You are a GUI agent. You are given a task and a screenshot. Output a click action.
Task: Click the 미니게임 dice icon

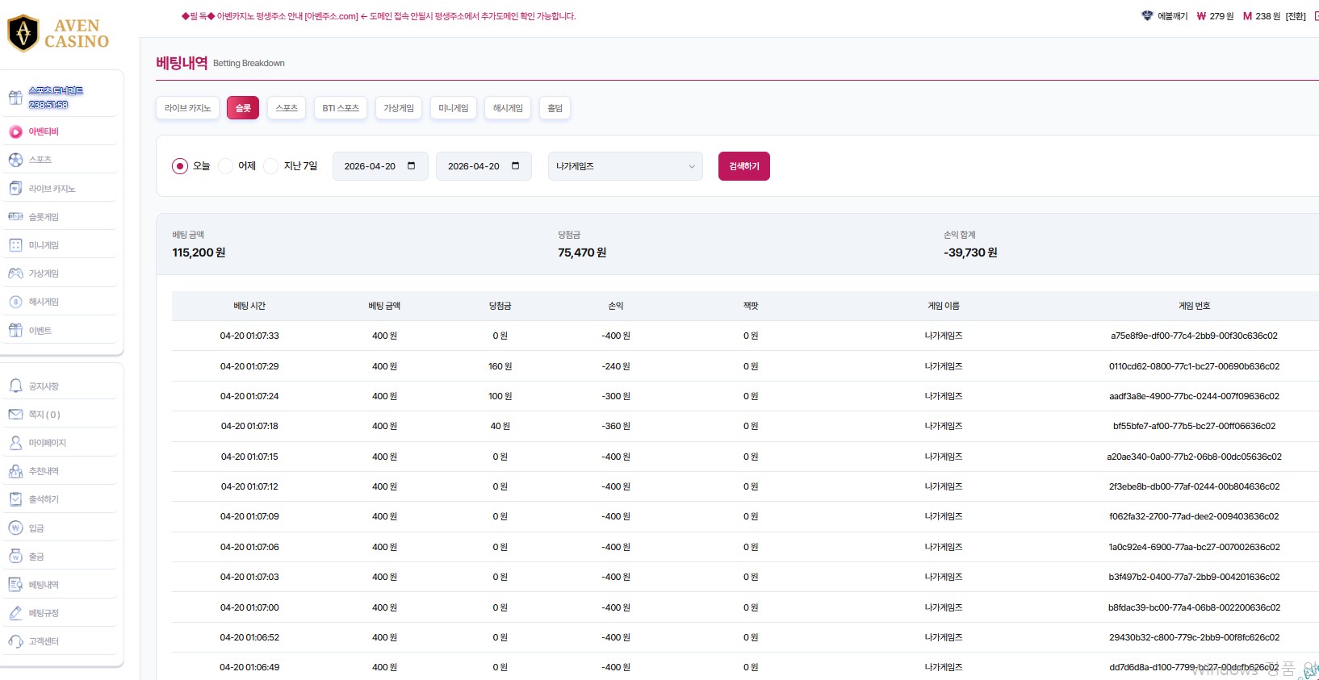click(15, 245)
